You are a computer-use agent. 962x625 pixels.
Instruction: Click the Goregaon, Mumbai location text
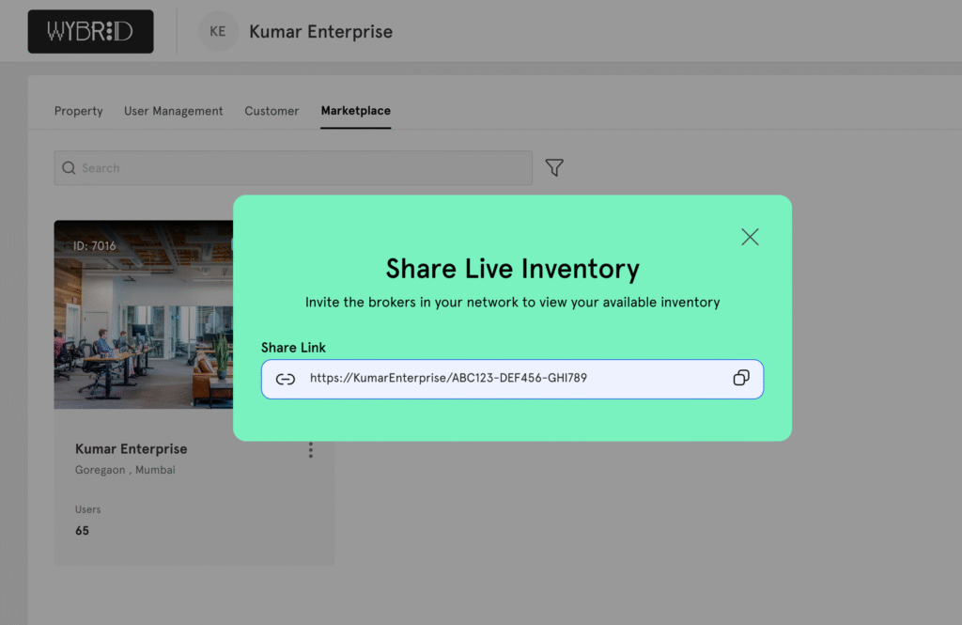coord(125,470)
